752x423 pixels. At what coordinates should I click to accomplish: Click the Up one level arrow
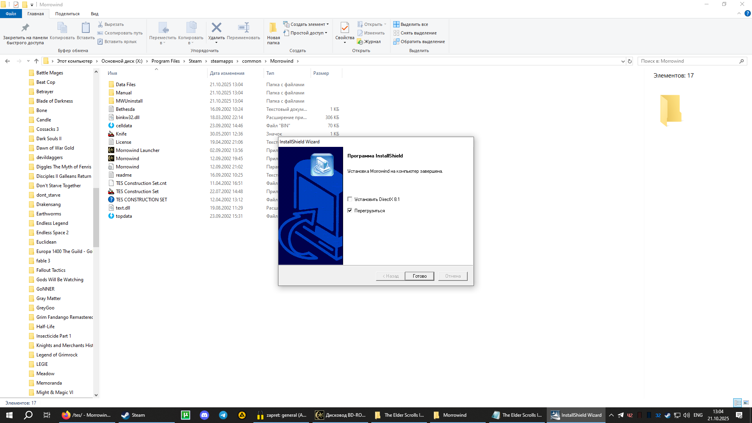click(x=36, y=61)
